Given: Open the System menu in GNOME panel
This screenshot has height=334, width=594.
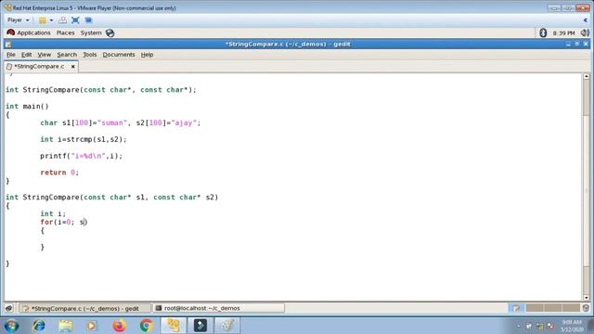Looking at the screenshot, I should click(91, 33).
